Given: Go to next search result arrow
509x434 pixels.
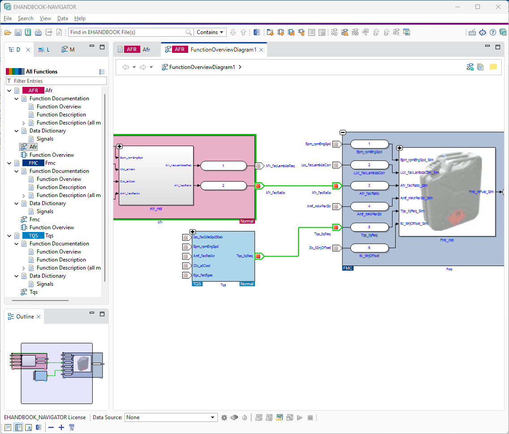Looking at the screenshot, I should point(233,32).
